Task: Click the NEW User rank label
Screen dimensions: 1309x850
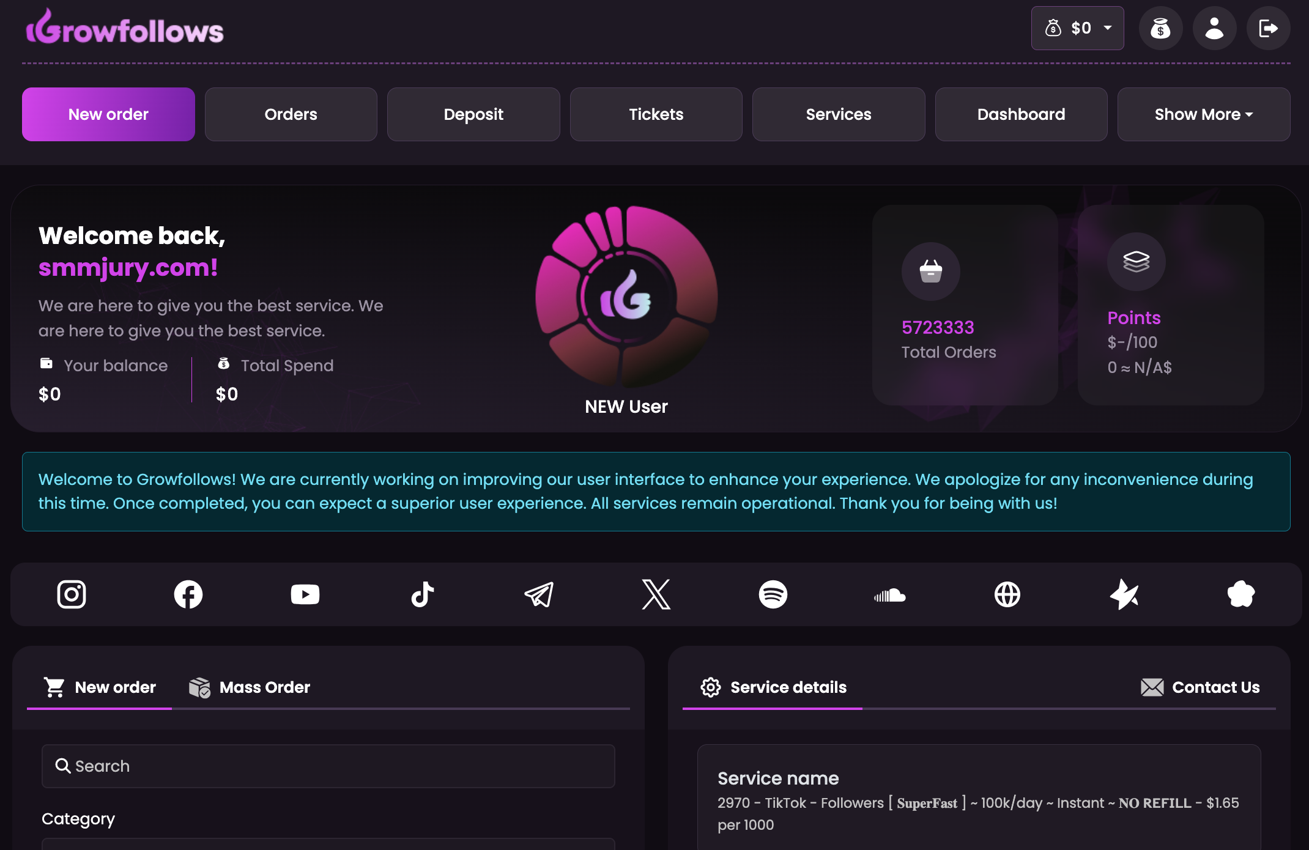Action: (626, 407)
